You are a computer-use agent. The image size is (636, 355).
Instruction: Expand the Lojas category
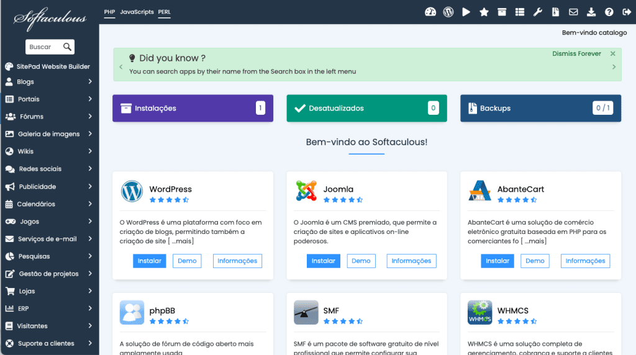pyautogui.click(x=50, y=291)
